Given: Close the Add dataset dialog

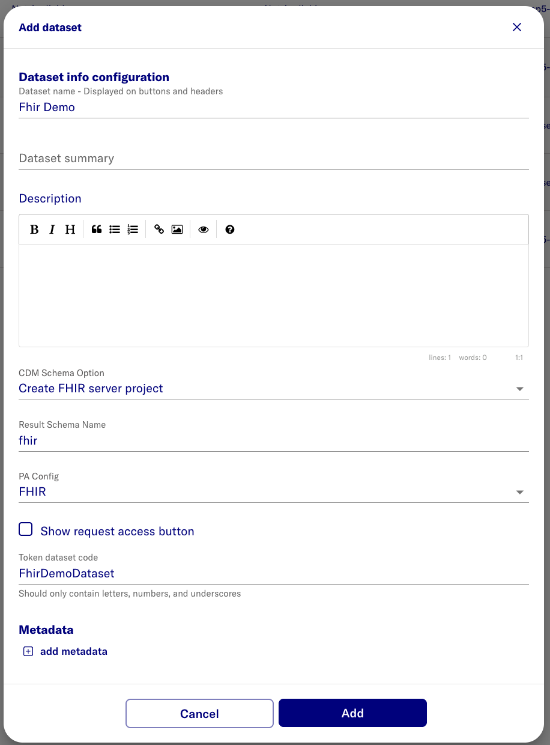Looking at the screenshot, I should (x=516, y=27).
